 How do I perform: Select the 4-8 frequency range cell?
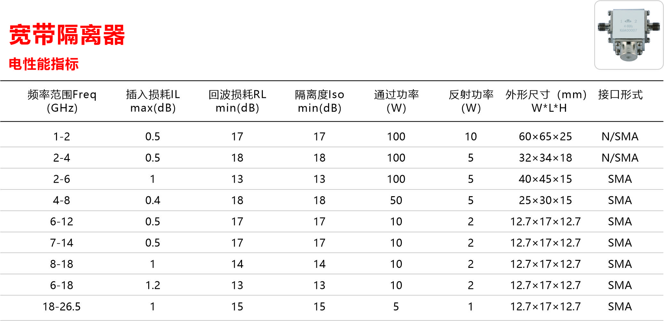[x=61, y=200]
